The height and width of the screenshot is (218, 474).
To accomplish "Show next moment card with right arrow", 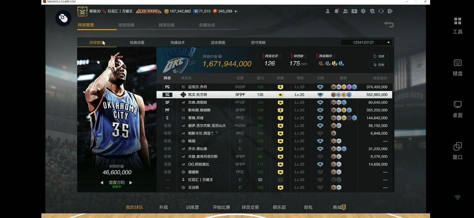I will pos(131,183).
